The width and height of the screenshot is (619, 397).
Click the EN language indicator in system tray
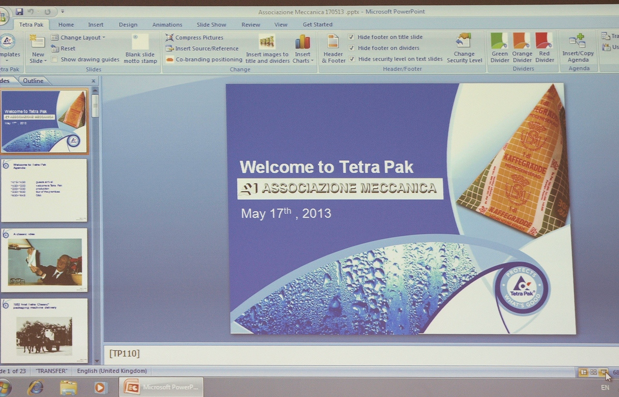coord(605,388)
